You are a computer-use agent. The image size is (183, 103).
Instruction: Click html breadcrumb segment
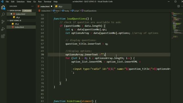[x=57, y=11]
